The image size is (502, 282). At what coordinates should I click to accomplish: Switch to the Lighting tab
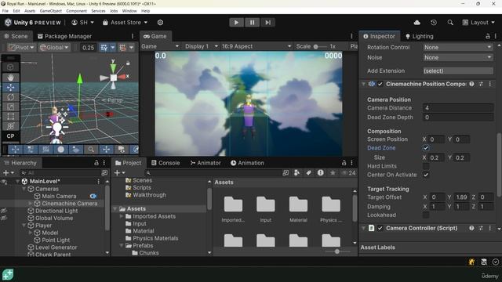click(419, 36)
